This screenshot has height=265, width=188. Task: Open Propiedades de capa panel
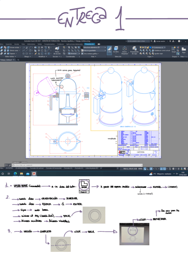pos(134,50)
